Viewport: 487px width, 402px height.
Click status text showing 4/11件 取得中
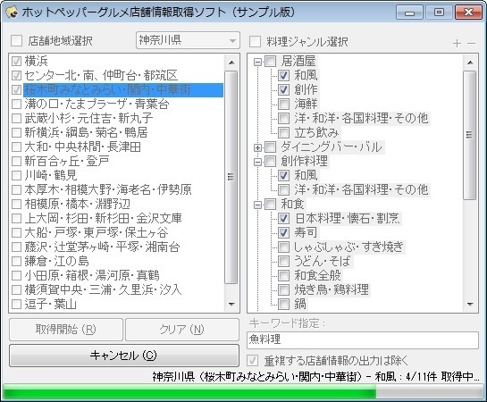point(315,377)
